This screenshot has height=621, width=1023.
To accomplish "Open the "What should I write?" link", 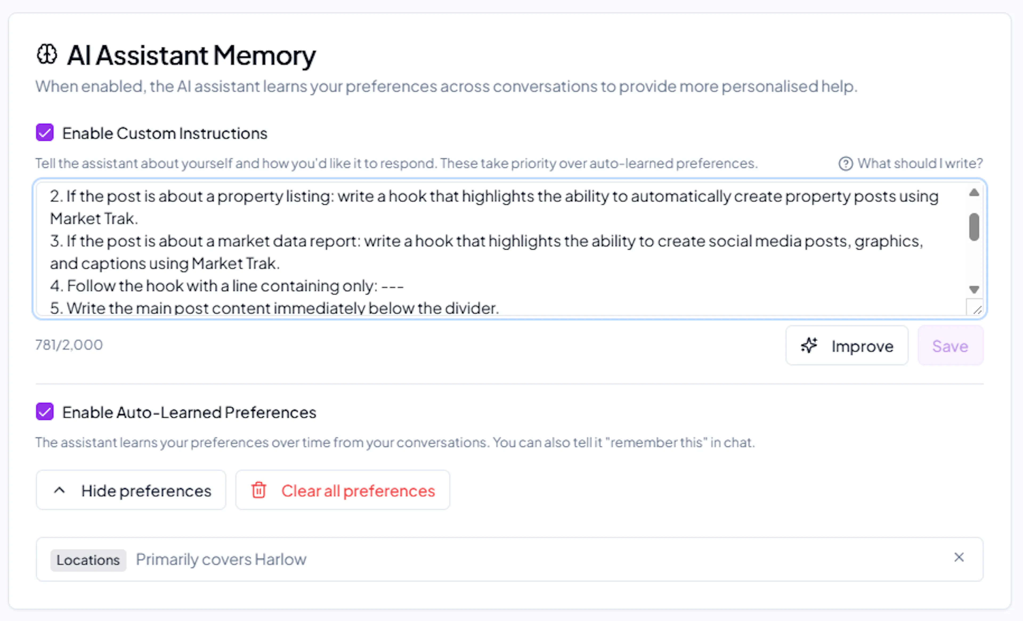I will point(920,164).
